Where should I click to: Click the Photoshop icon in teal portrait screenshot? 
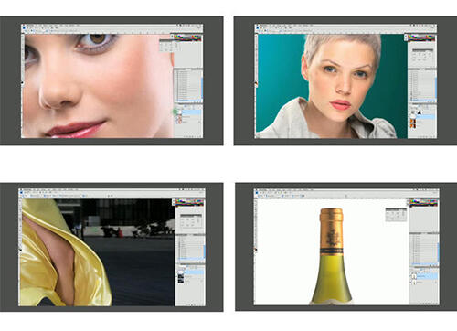tap(258, 27)
